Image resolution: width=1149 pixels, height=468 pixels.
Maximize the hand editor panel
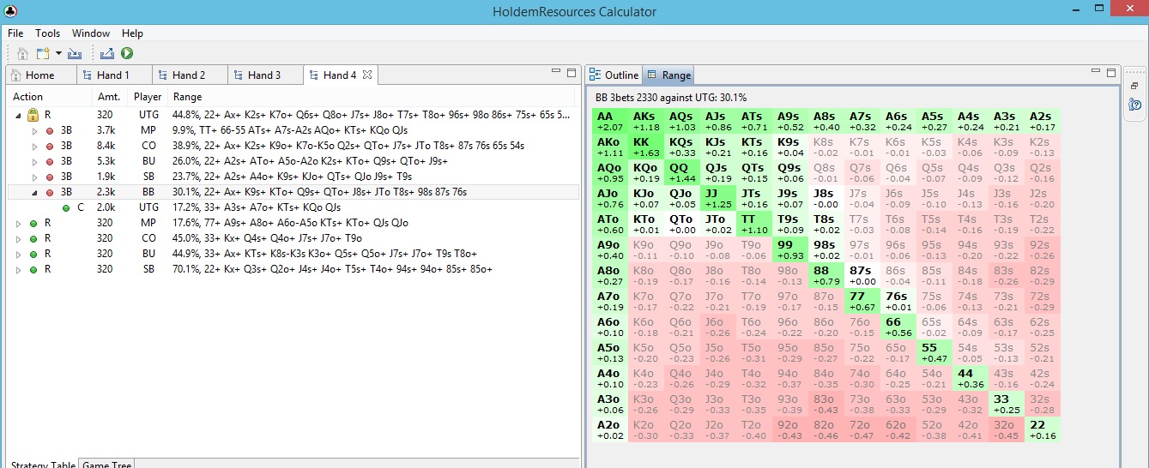[x=571, y=73]
